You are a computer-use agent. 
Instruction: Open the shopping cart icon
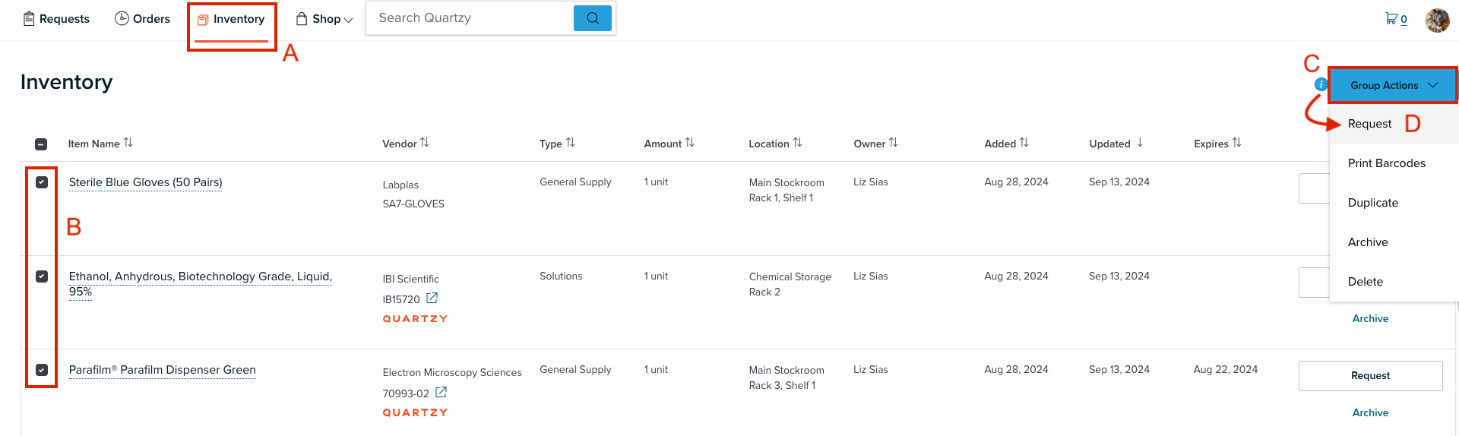pyautogui.click(x=1396, y=19)
